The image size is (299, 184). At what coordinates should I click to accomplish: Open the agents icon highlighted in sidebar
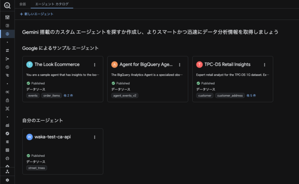click(x=7, y=34)
